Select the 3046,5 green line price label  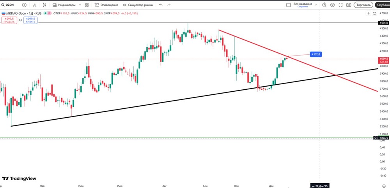point(384,138)
